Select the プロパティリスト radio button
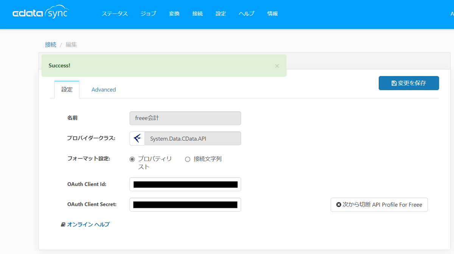The height and width of the screenshot is (254, 454). 132,159
